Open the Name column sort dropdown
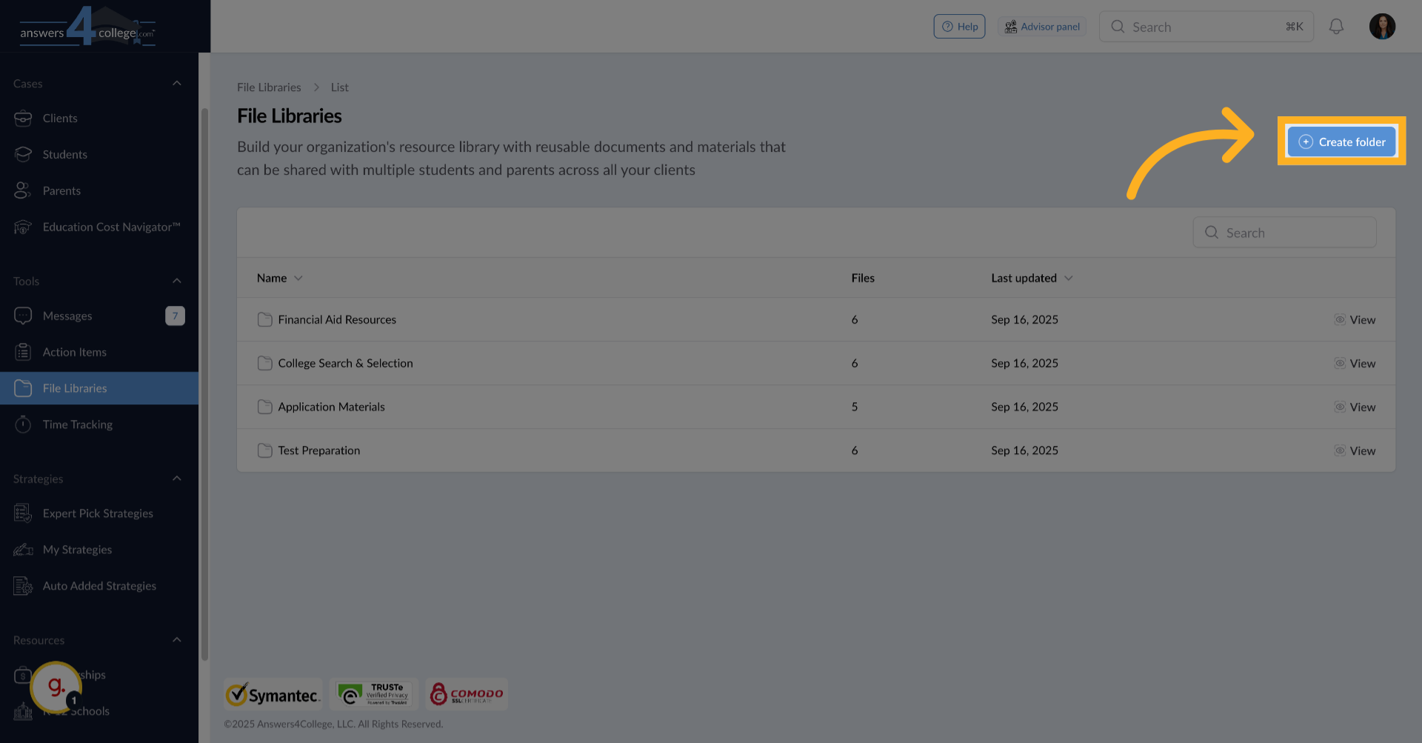Screen dimensions: 1422x743 tap(298, 278)
